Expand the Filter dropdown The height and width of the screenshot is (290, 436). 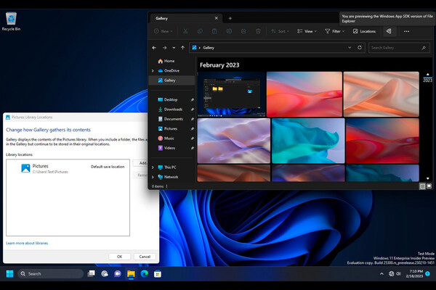334,31
